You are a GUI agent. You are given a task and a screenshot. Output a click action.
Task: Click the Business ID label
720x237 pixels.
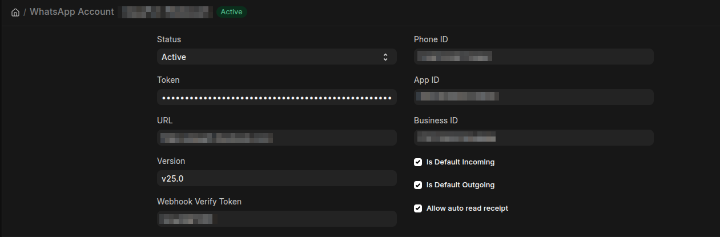(436, 120)
